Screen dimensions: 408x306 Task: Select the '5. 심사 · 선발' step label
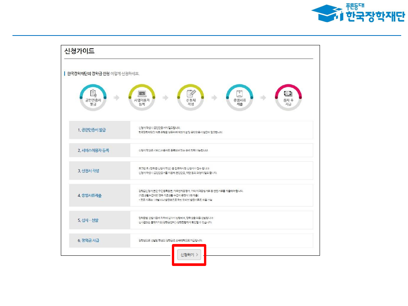click(88, 220)
